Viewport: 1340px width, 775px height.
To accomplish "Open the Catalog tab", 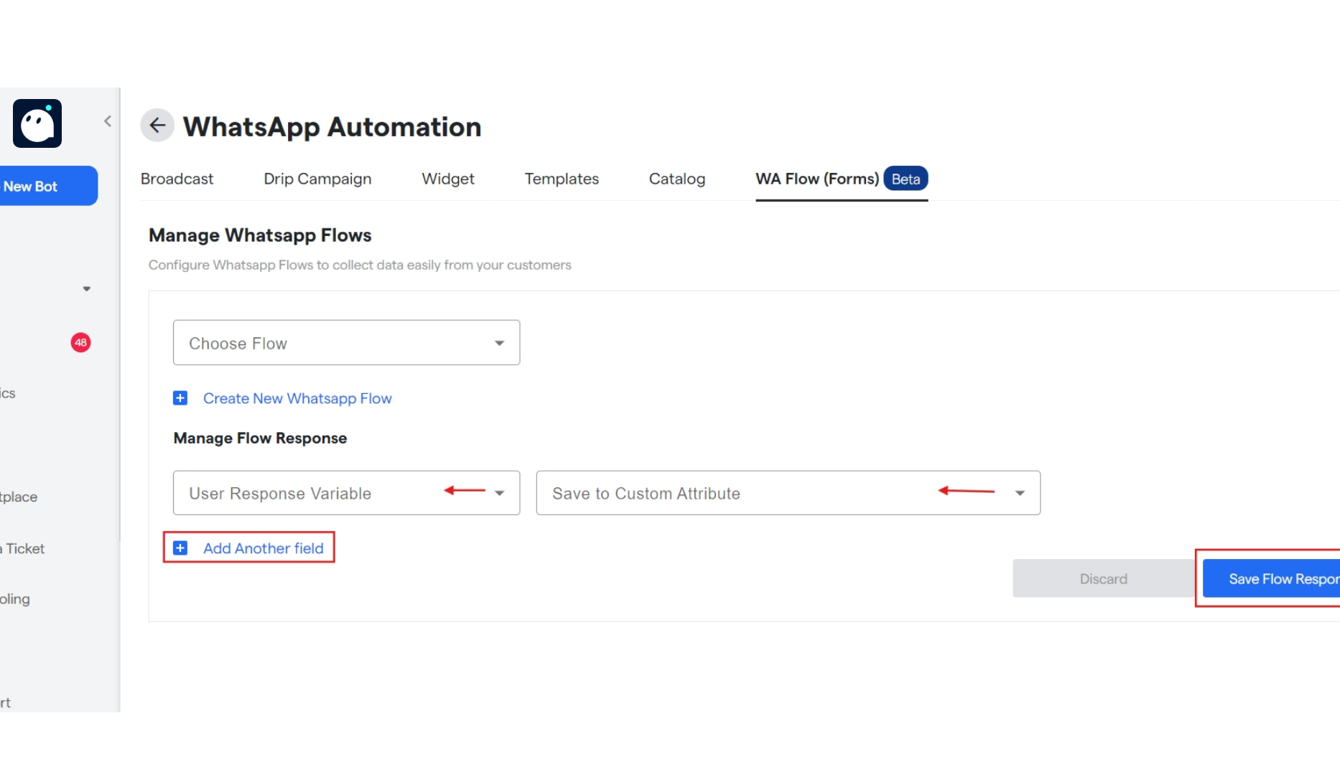I will click(x=676, y=179).
